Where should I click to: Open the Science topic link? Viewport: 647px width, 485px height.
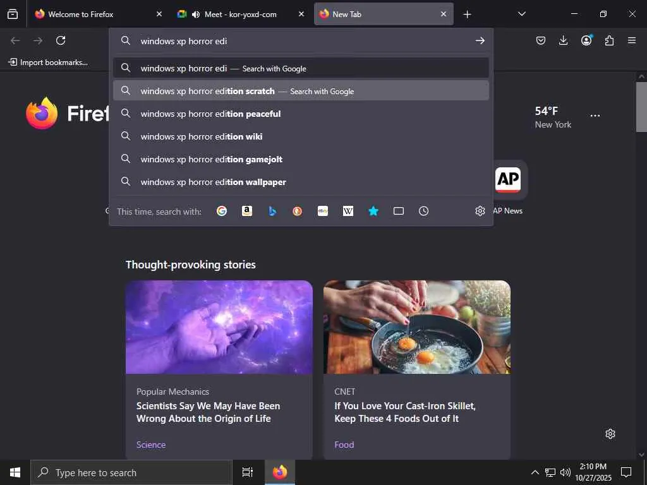151,445
